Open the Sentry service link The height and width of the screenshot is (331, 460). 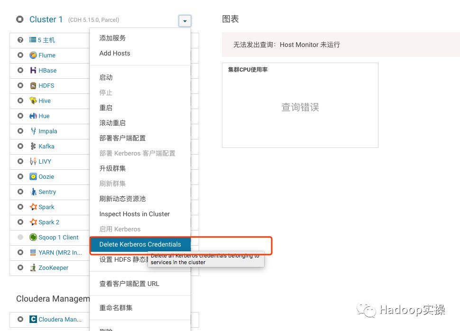pyautogui.click(x=47, y=192)
